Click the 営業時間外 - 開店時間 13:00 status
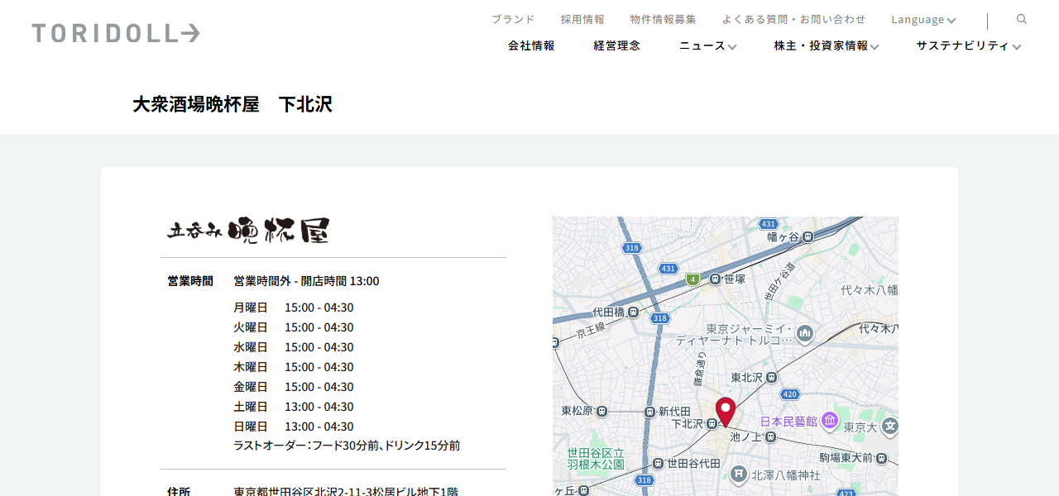This screenshot has width=1059, height=496. pos(306,281)
